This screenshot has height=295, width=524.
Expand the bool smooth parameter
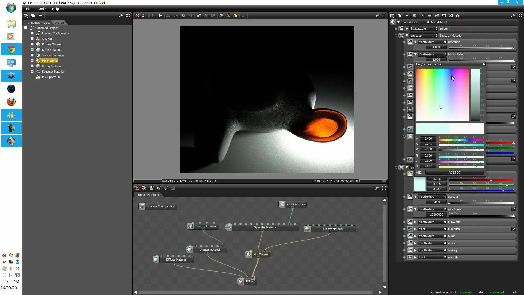(415, 257)
